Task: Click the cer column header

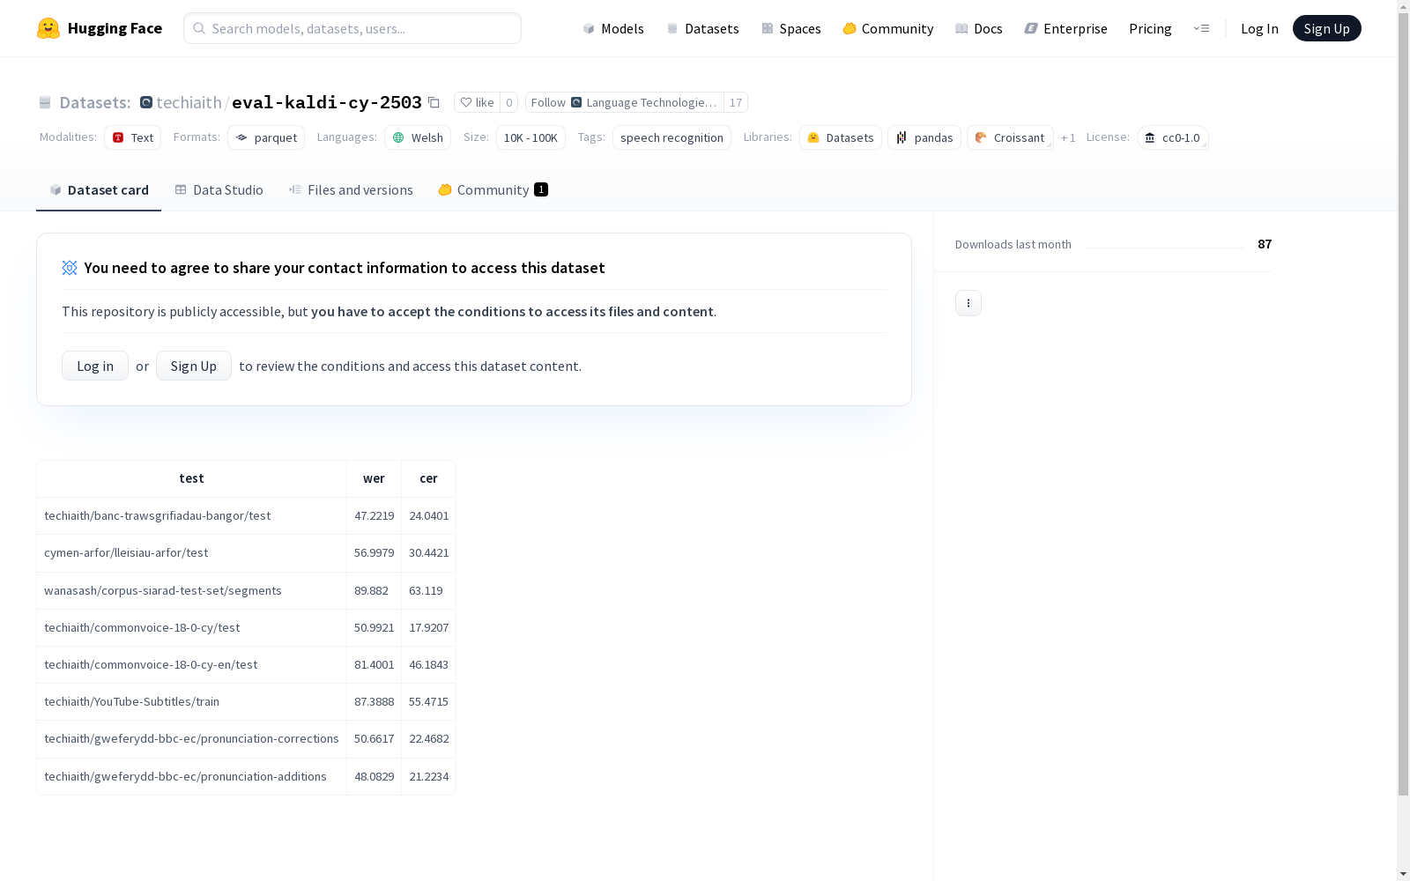Action: click(428, 478)
